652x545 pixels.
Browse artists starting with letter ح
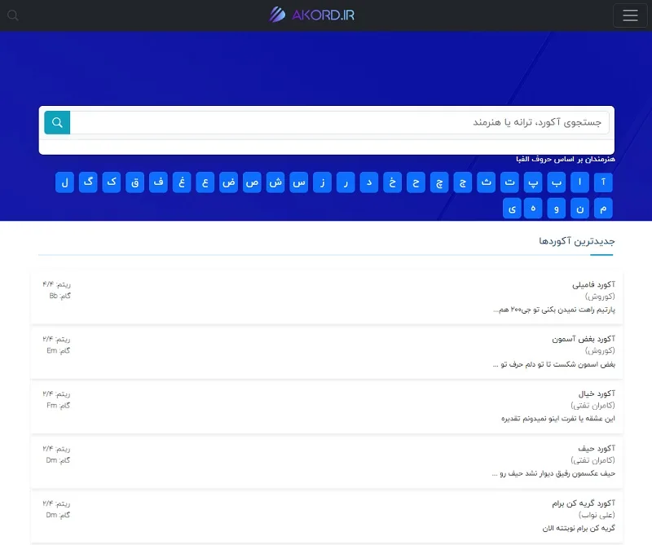416,182
